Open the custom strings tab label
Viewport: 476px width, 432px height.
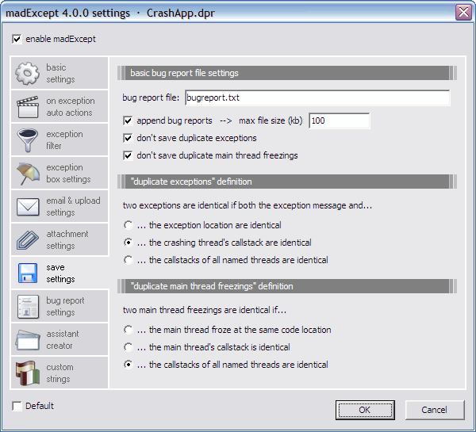(x=59, y=373)
